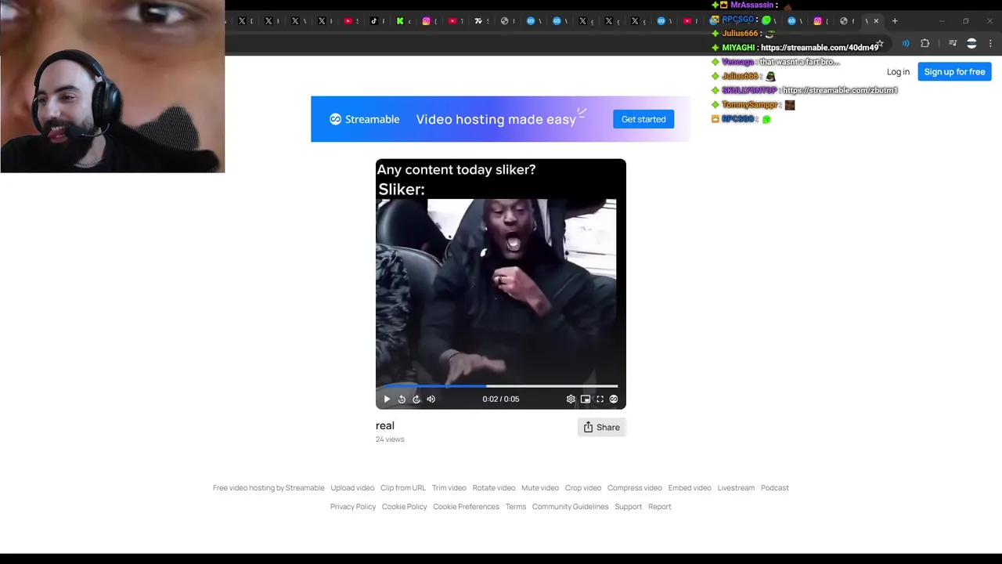Enter fullscreen on the video player
Screen dimensions: 1002x564
pyautogui.click(x=600, y=399)
